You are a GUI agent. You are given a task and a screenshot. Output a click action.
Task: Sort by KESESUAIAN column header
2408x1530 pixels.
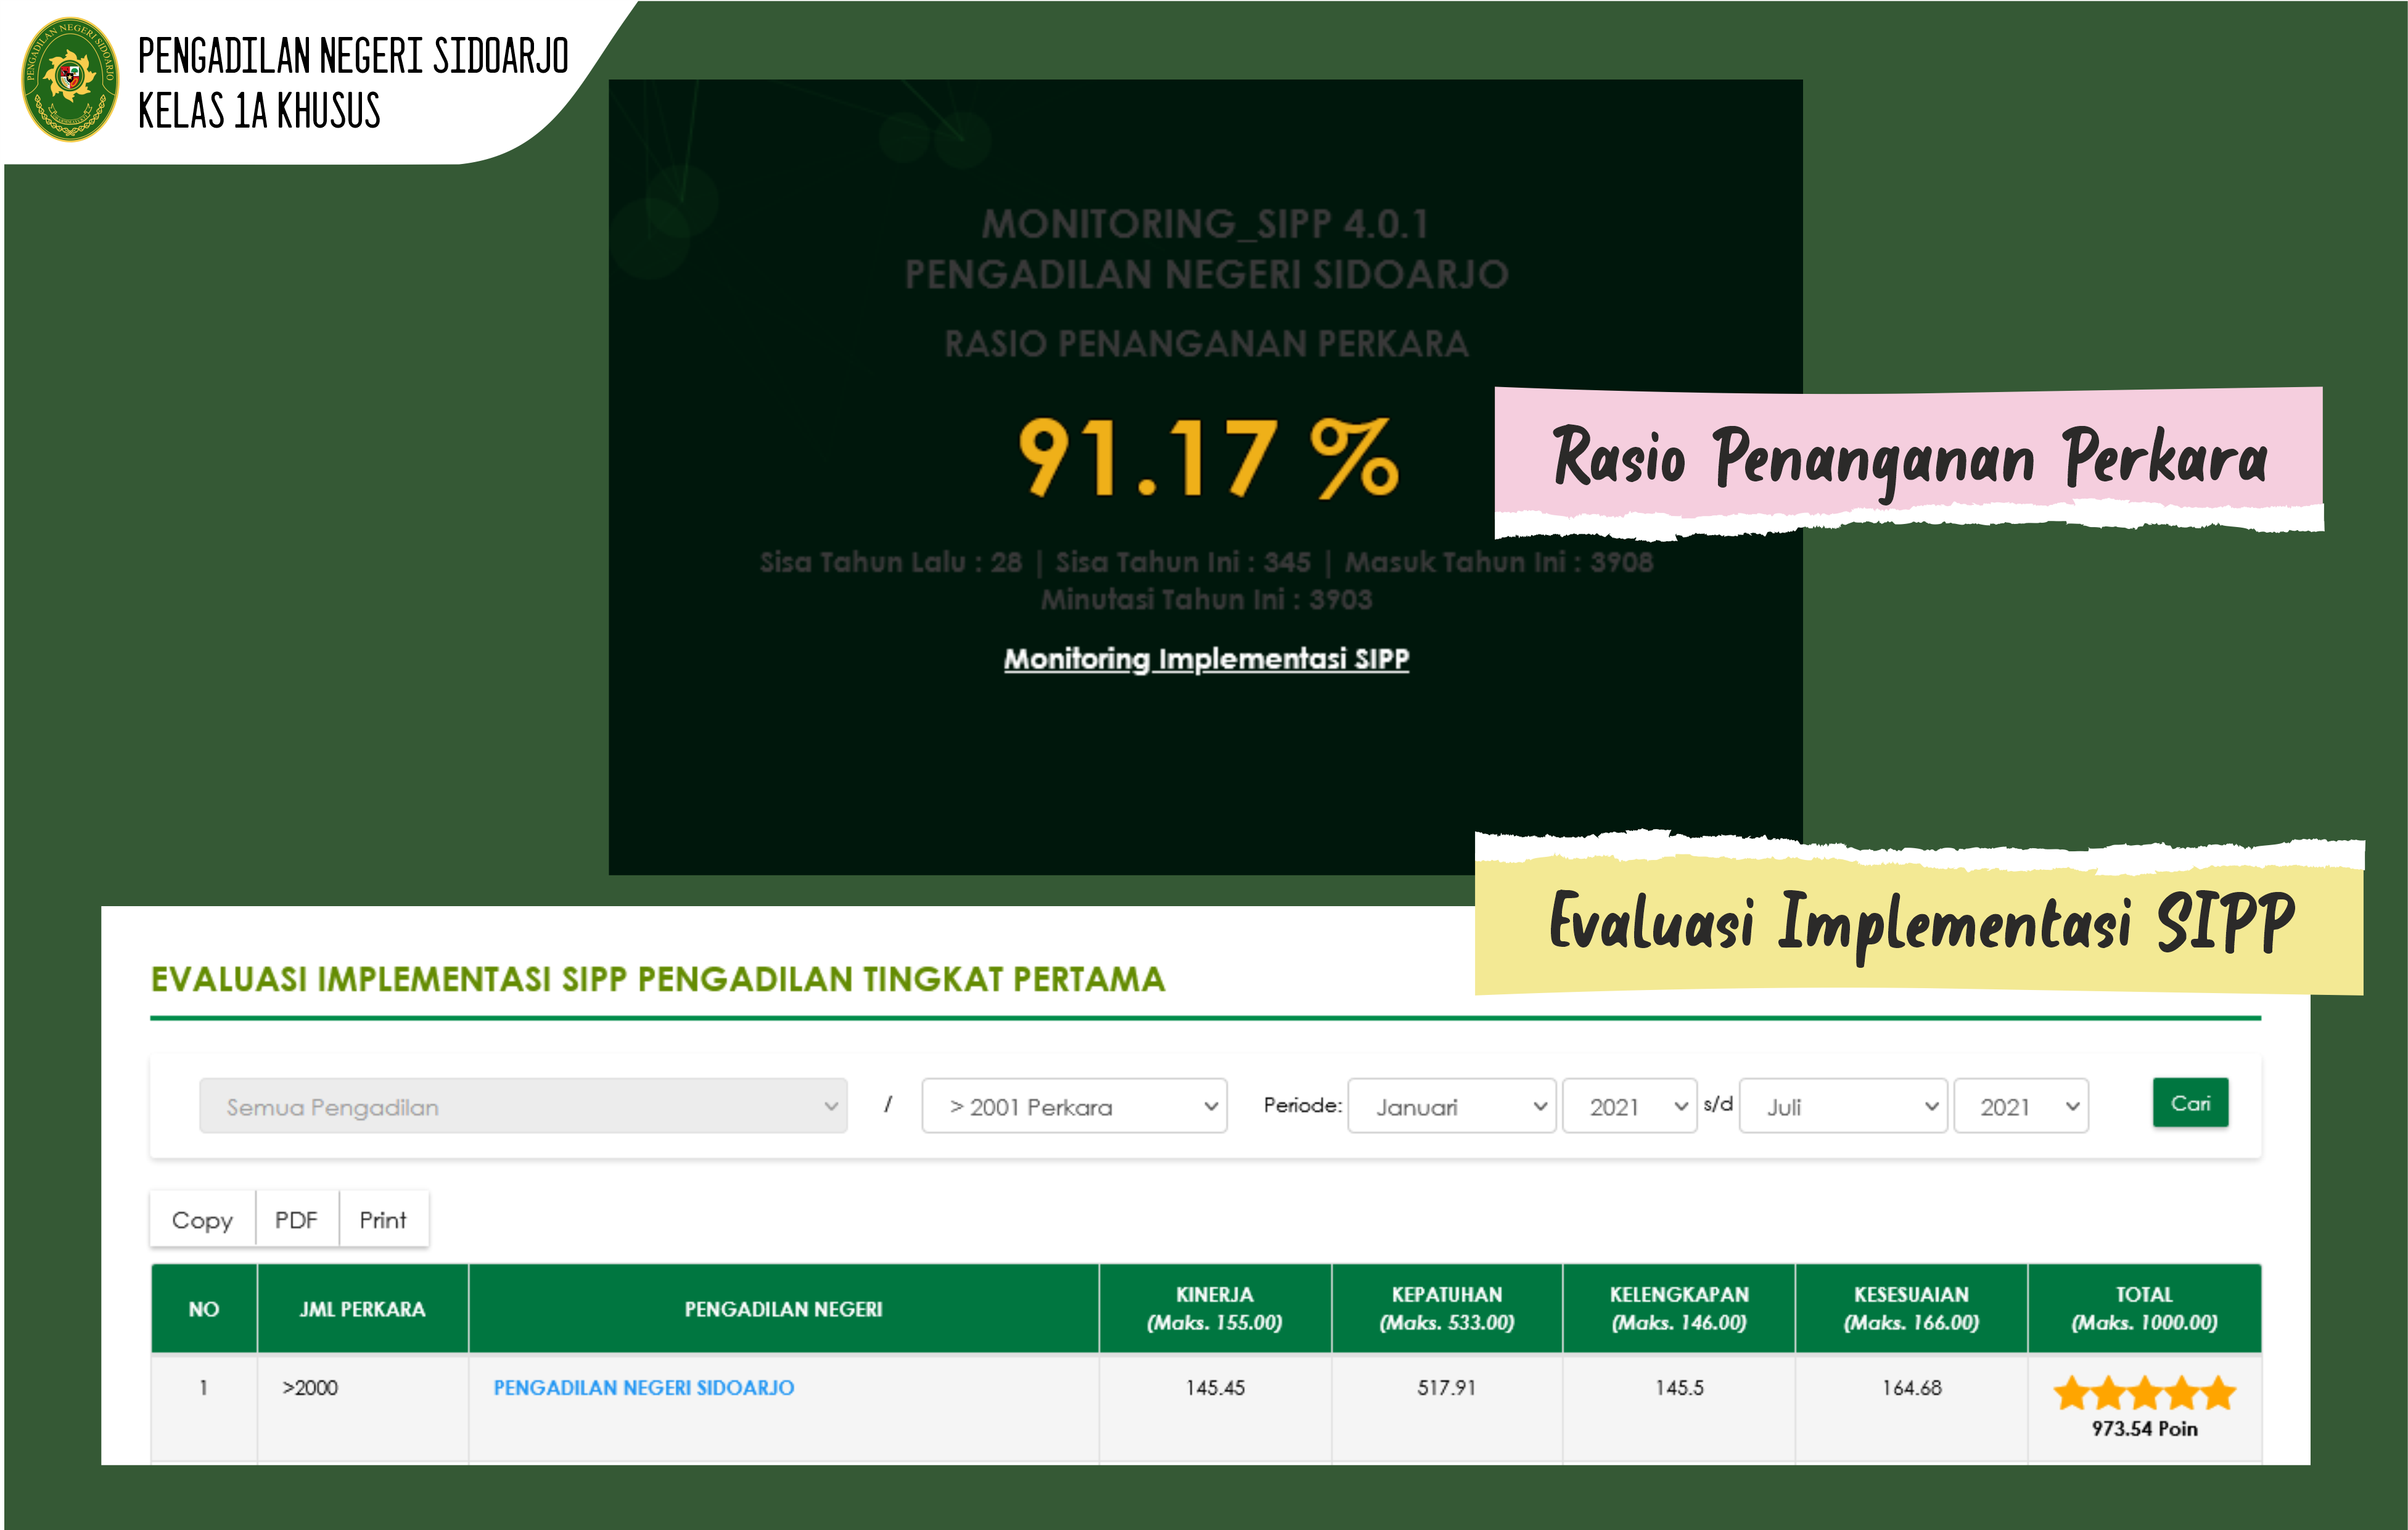(x=1911, y=1308)
